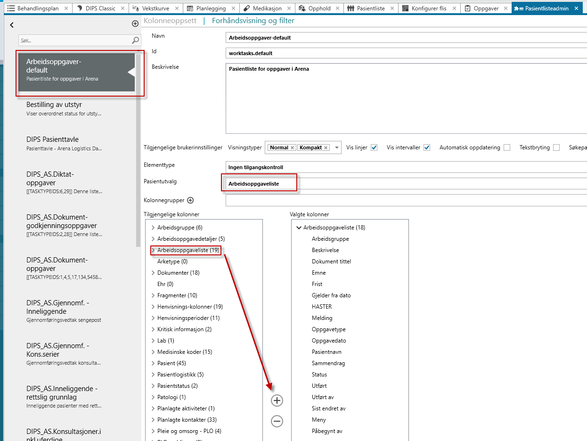Create a new list via the top-right plus icon

pyautogui.click(x=135, y=23)
